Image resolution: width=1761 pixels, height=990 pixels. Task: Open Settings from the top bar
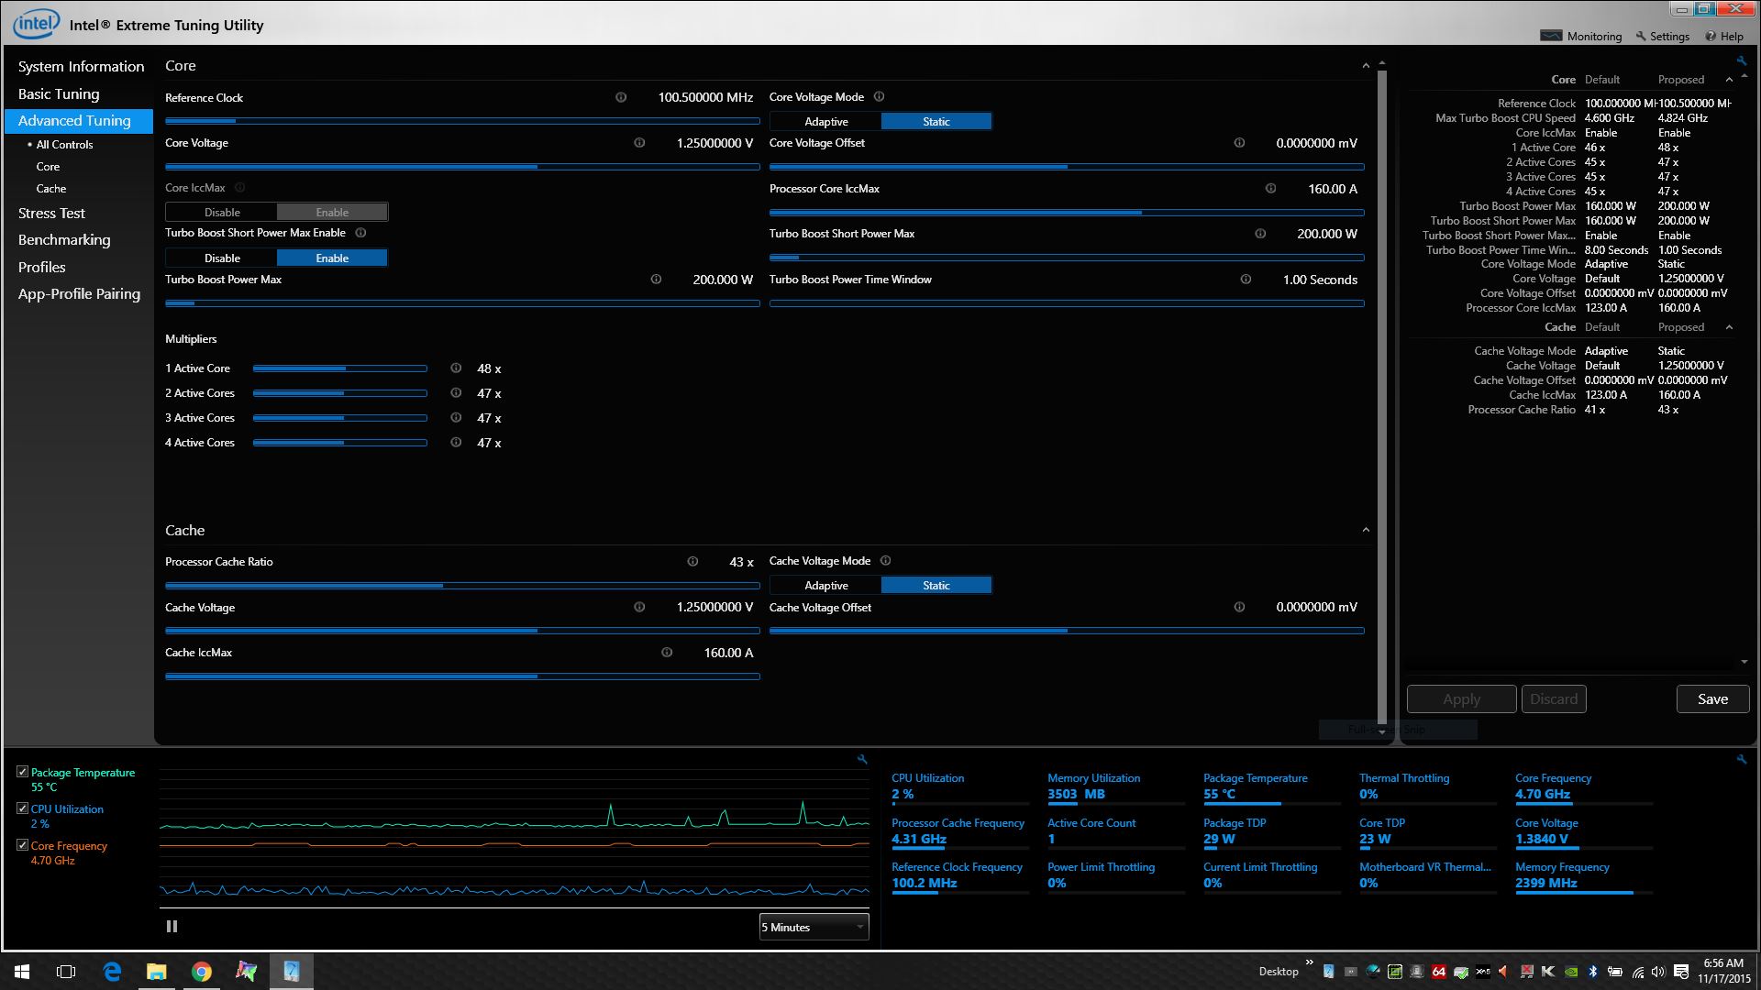1662,37
